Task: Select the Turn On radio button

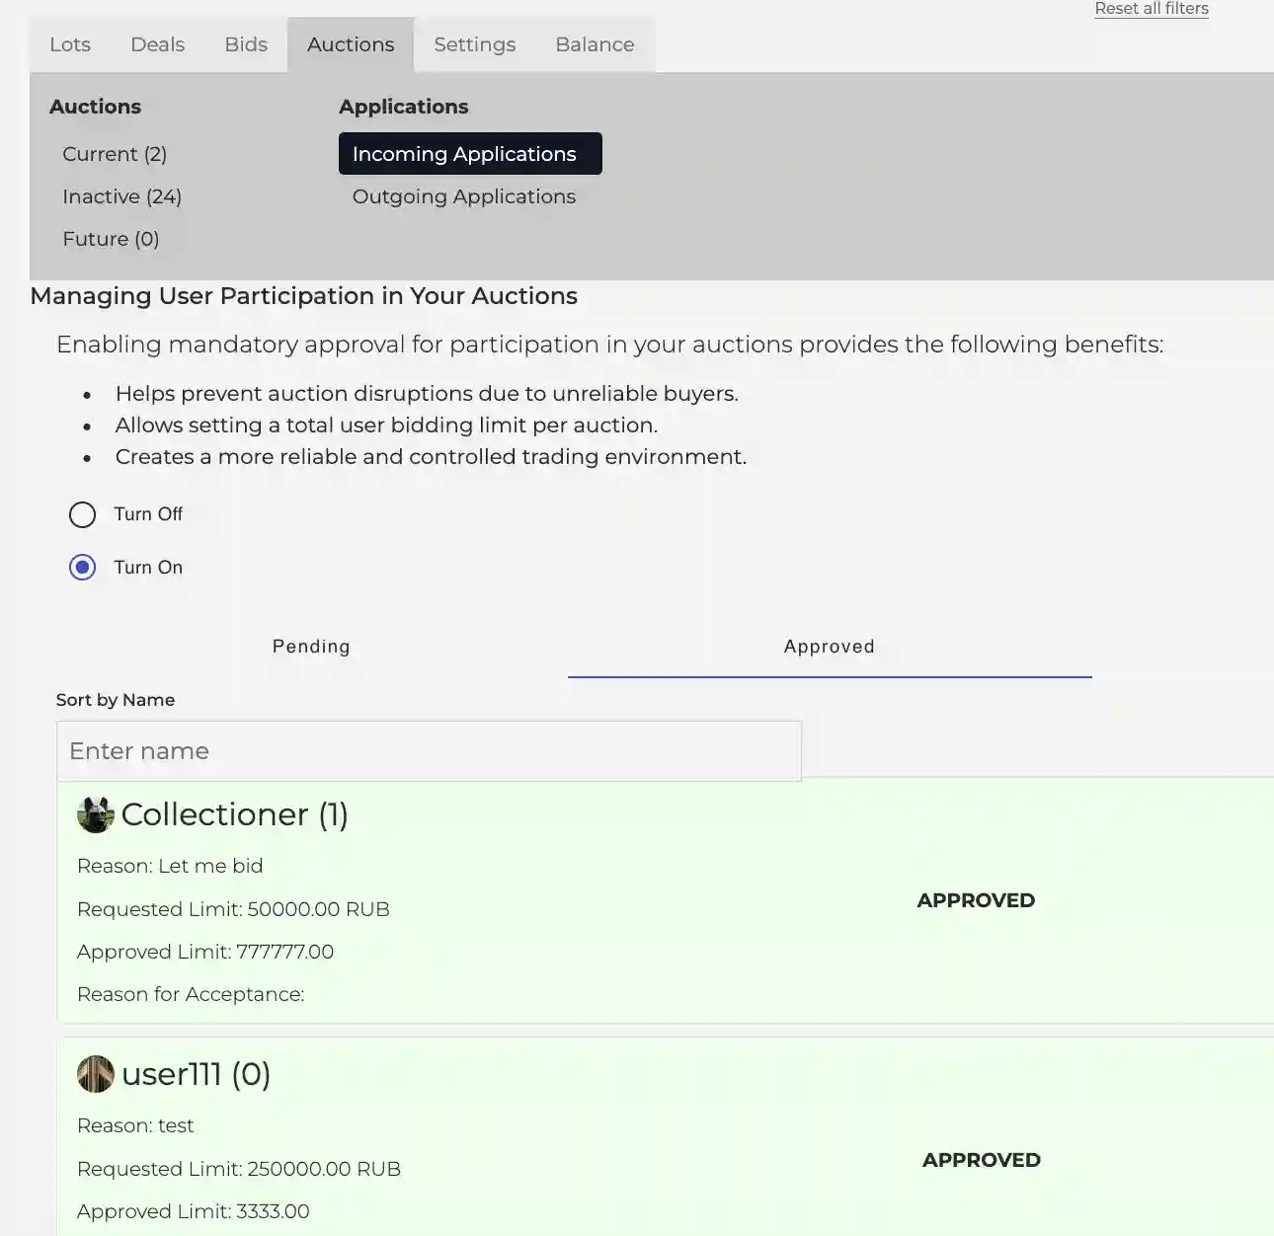Action: 83,568
